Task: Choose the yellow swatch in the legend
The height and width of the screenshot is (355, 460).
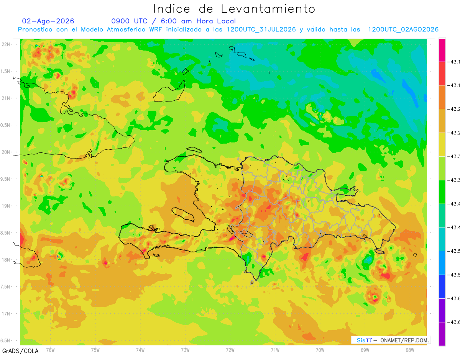Action: (x=442, y=145)
